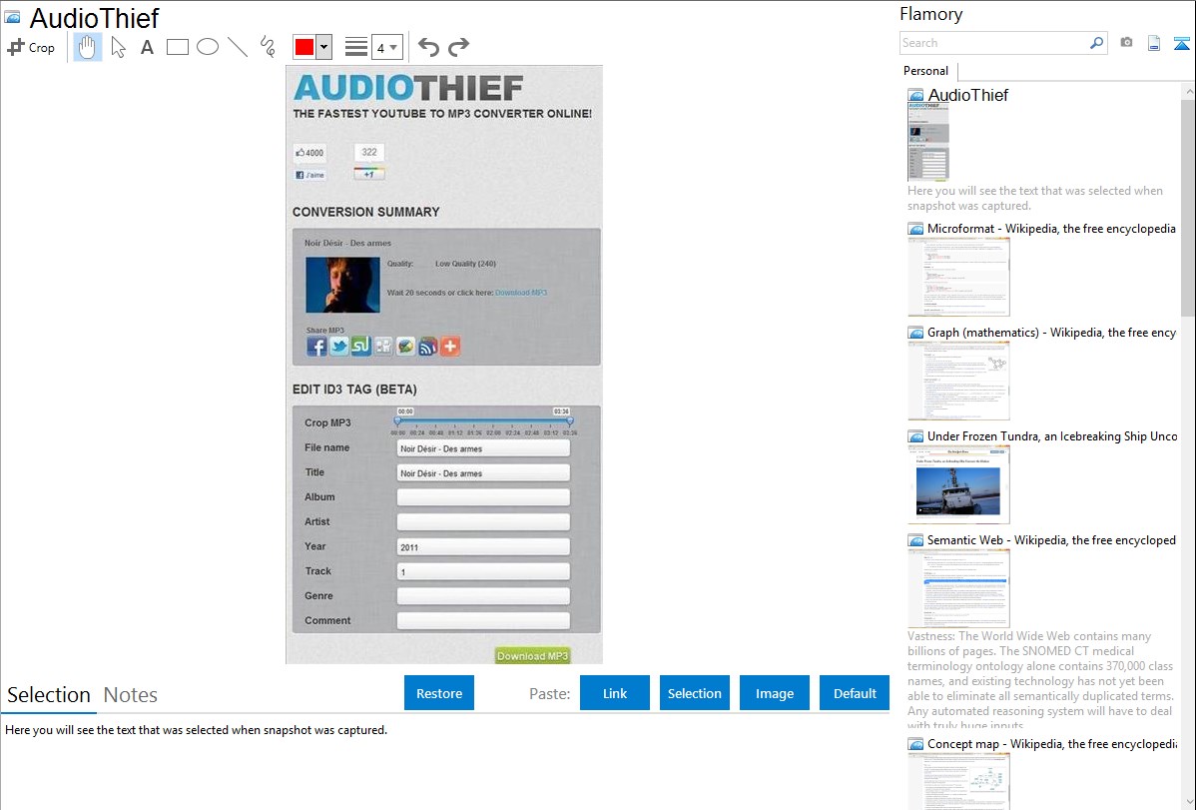Click the Artist input field
Viewport: 1196px width, 810px height.
[x=483, y=522]
